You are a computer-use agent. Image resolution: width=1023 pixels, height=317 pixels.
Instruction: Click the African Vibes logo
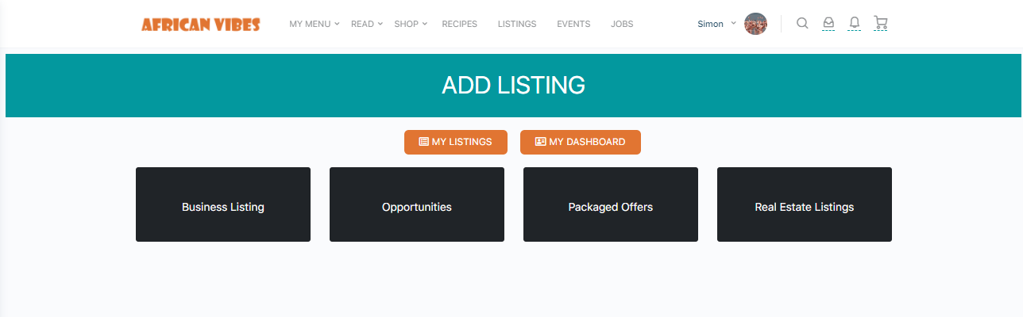(200, 25)
